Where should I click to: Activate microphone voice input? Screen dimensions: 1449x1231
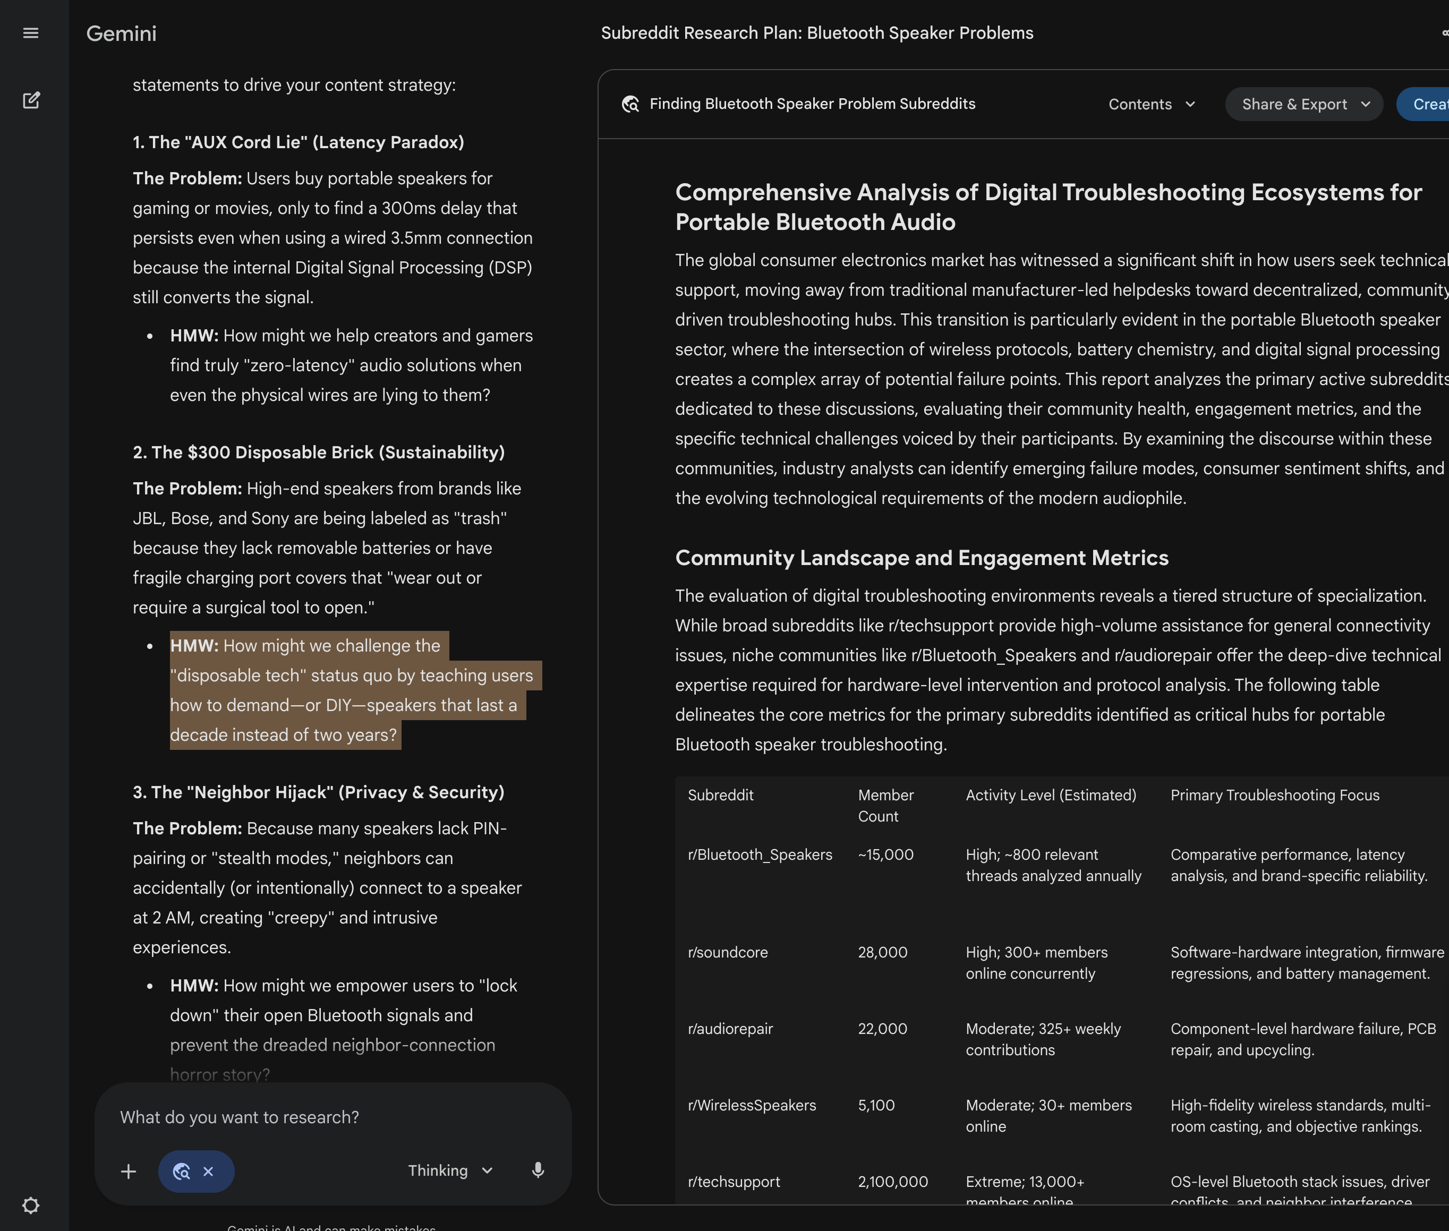click(538, 1170)
